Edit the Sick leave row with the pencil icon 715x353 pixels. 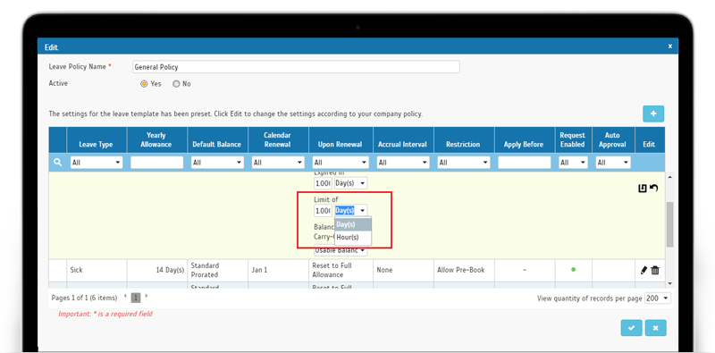tap(643, 270)
